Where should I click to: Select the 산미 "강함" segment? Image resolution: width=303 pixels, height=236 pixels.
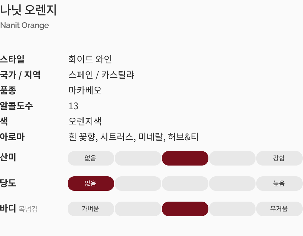(x=279, y=158)
